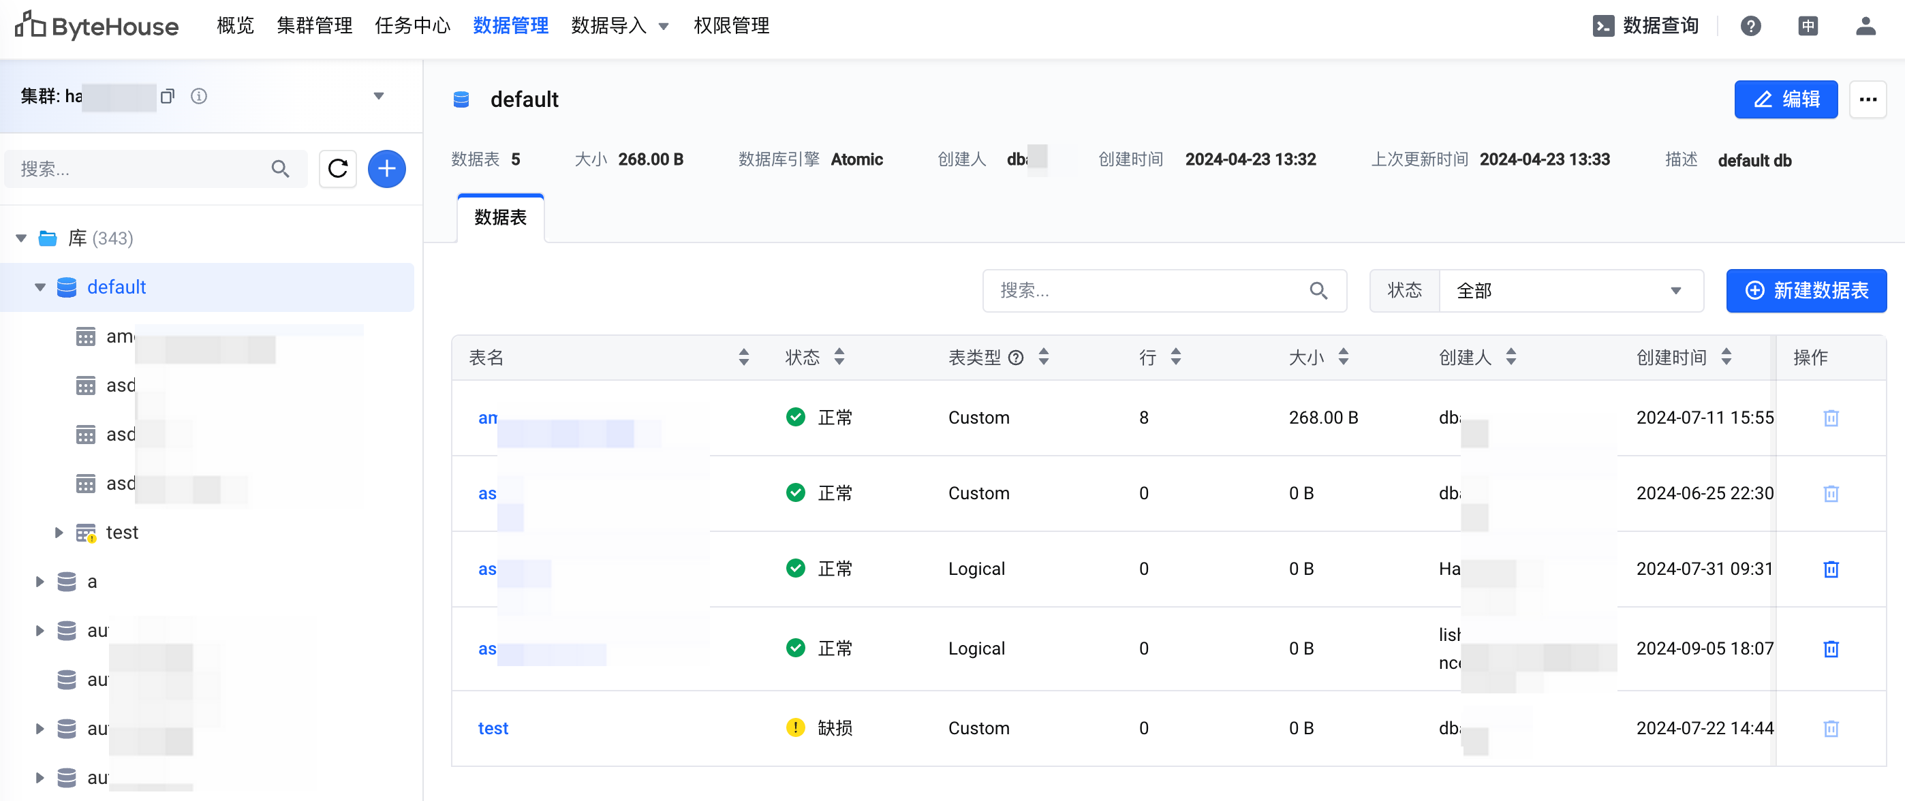Click the ByteHouse logo
This screenshot has height=801, width=1905.
(x=97, y=26)
